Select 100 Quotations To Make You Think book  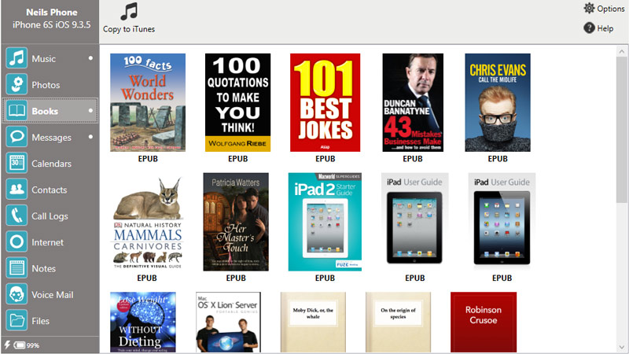point(238,102)
